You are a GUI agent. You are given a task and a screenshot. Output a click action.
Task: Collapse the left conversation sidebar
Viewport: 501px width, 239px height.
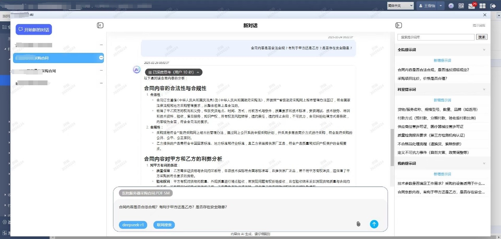(100, 25)
